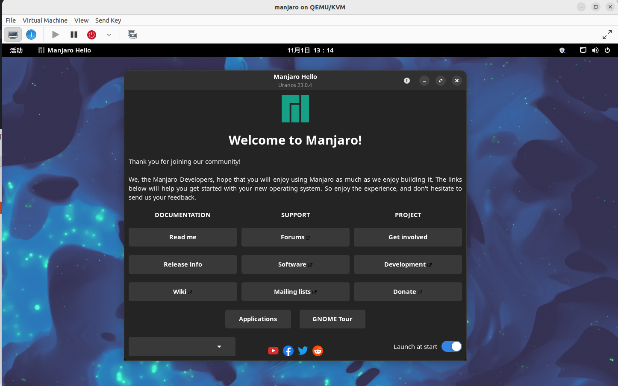Expand the language selection dropdown
The height and width of the screenshot is (386, 618).
(x=182, y=346)
